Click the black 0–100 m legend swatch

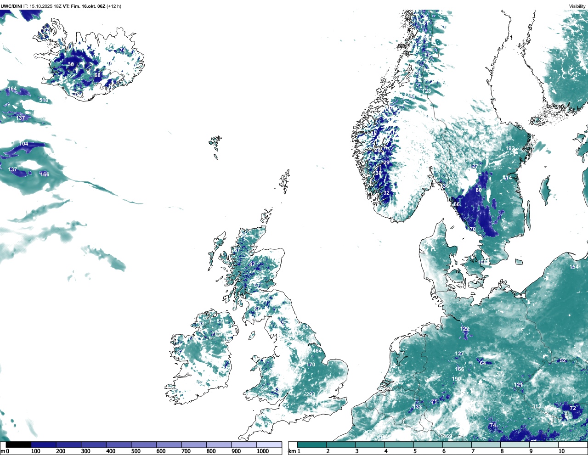tap(18, 445)
